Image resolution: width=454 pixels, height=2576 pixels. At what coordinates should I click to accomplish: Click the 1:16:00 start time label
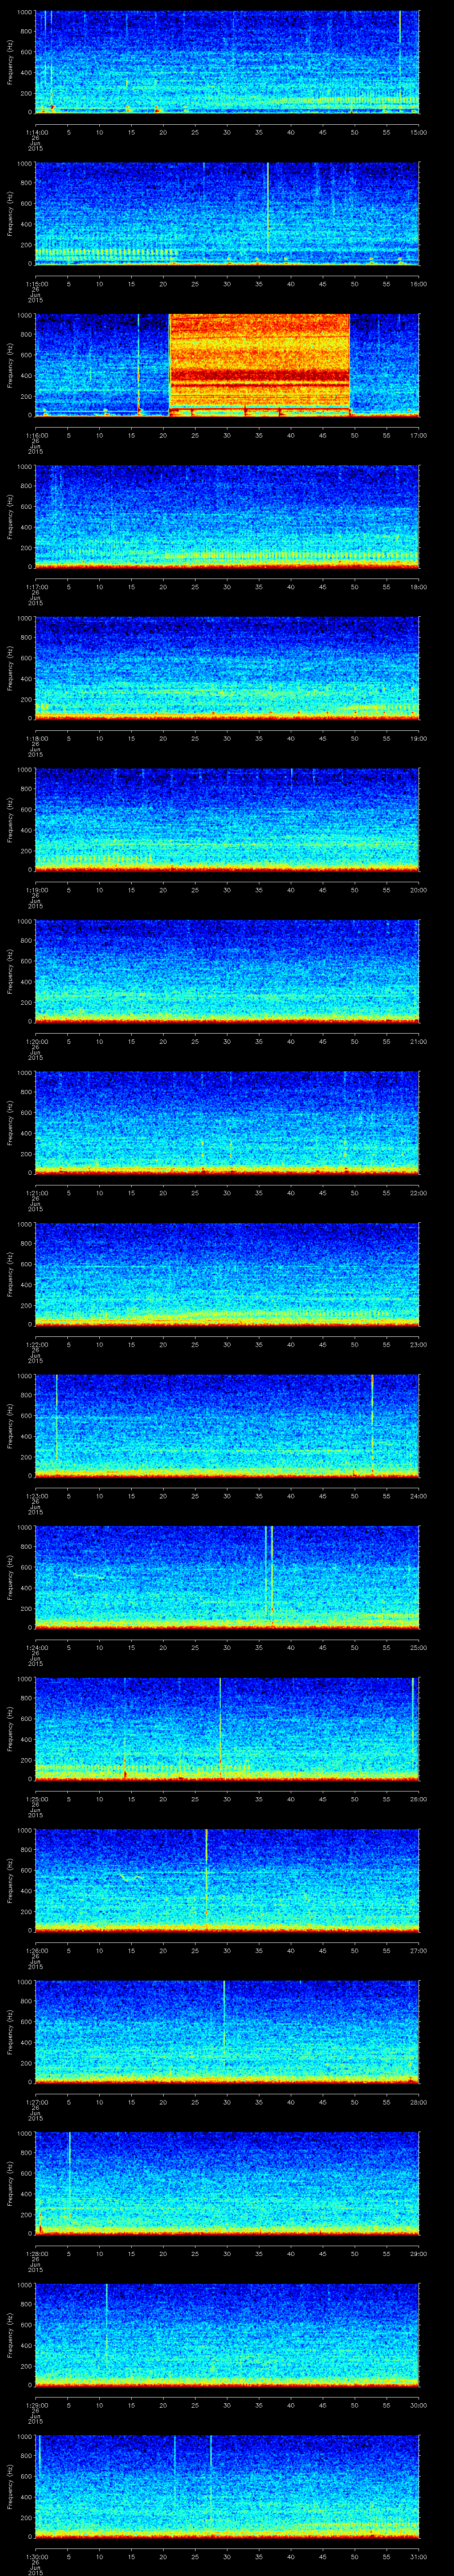36,435
